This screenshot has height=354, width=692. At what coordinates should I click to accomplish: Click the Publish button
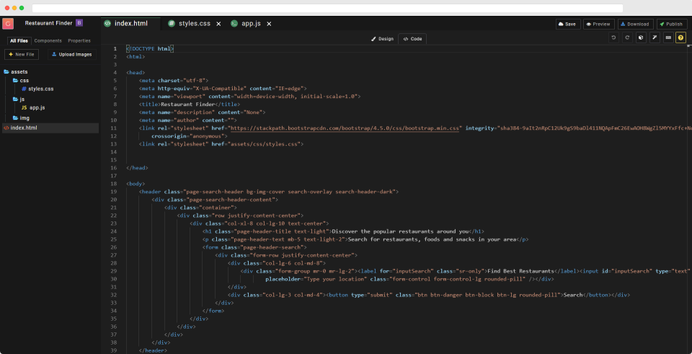coord(672,25)
